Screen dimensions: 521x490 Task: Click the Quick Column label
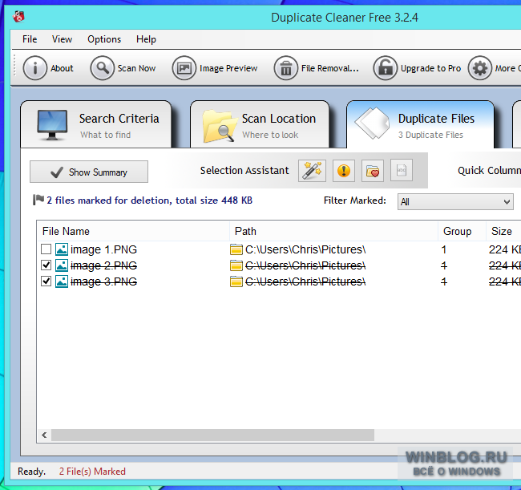[489, 171]
